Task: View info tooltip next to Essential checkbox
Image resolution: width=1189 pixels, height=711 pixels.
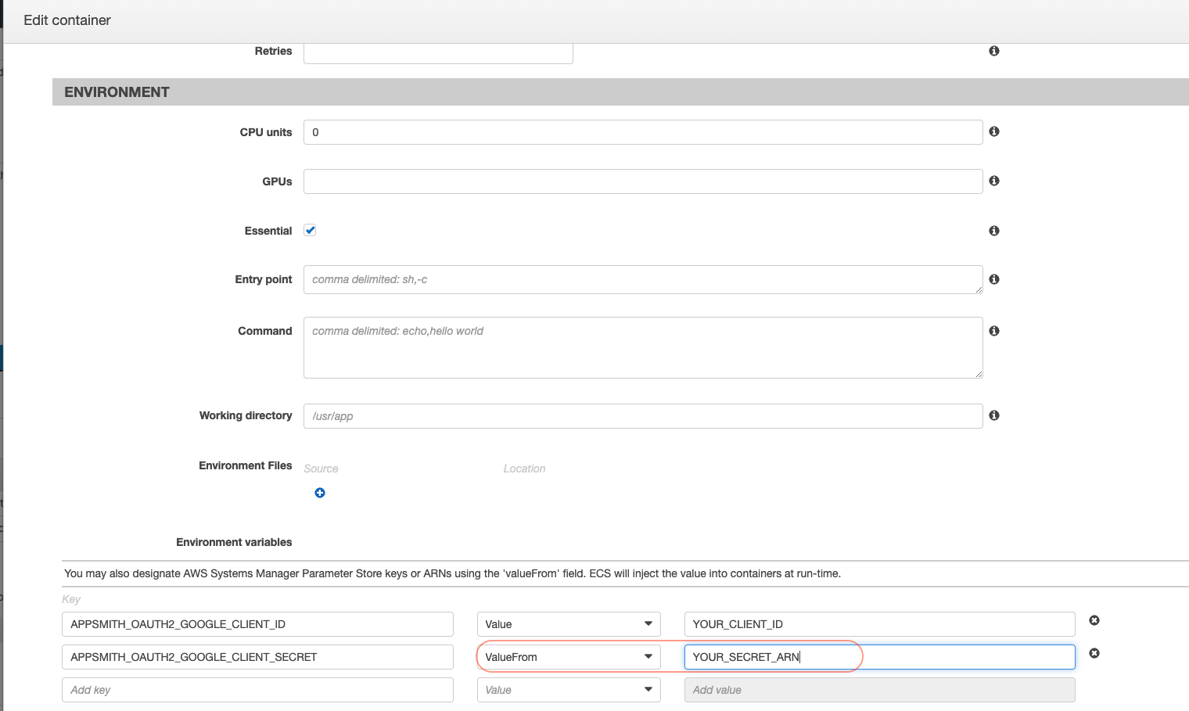Action: click(x=994, y=230)
